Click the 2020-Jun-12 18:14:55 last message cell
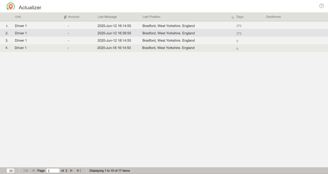 pyautogui.click(x=114, y=41)
